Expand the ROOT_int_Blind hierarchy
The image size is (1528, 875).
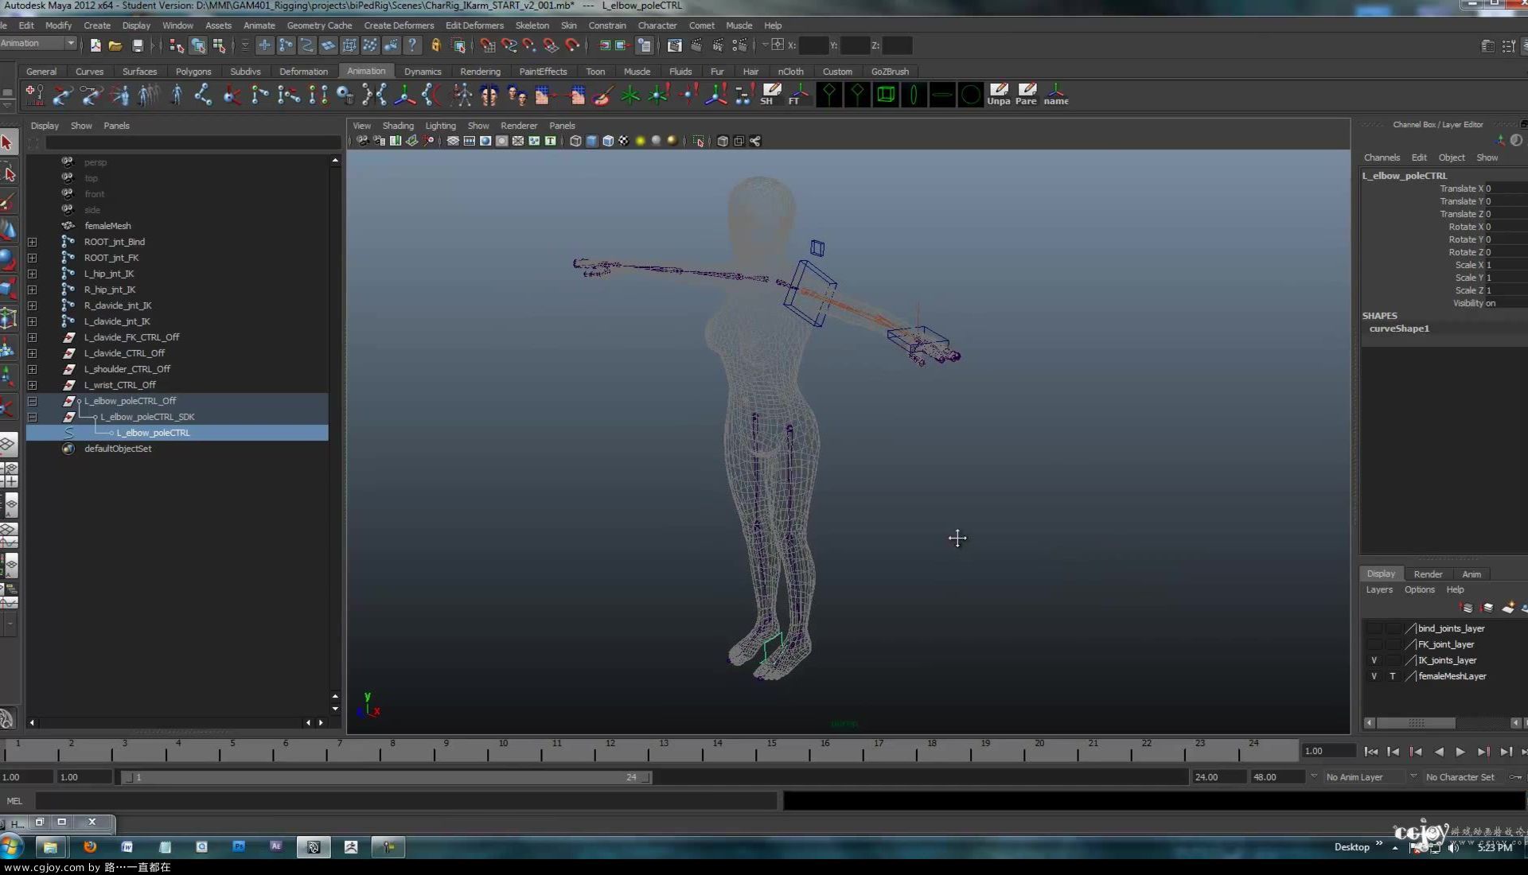tap(30, 241)
